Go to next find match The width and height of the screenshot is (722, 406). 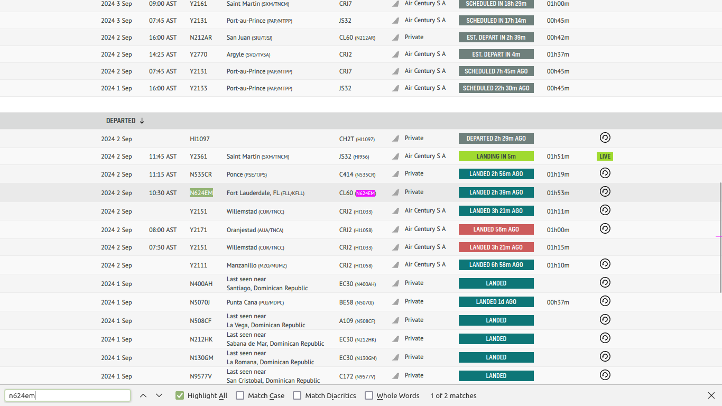159,395
